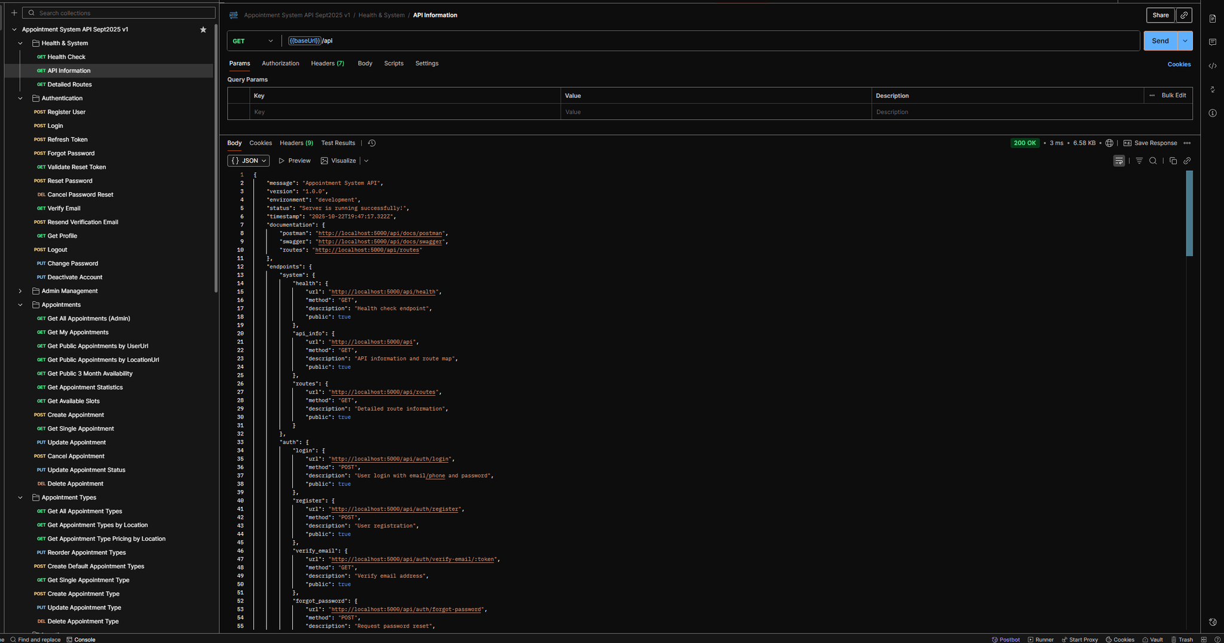
Task: Switch to the Authorization tab
Action: pos(280,63)
